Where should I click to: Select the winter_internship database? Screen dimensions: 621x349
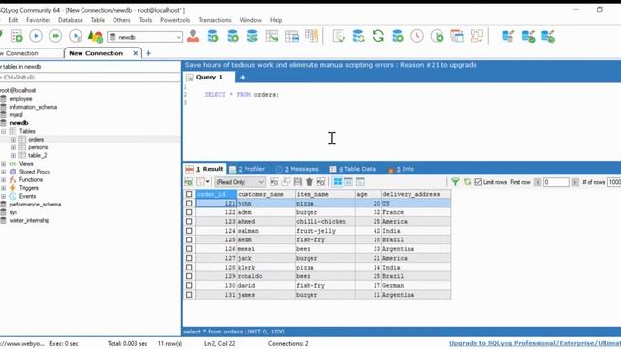pyautogui.click(x=29, y=220)
